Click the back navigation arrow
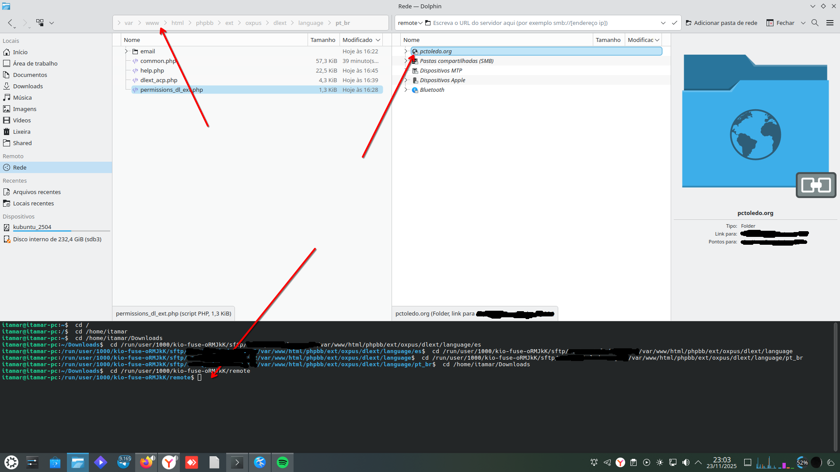Screen dimensions: 840x472 [x=10, y=23]
